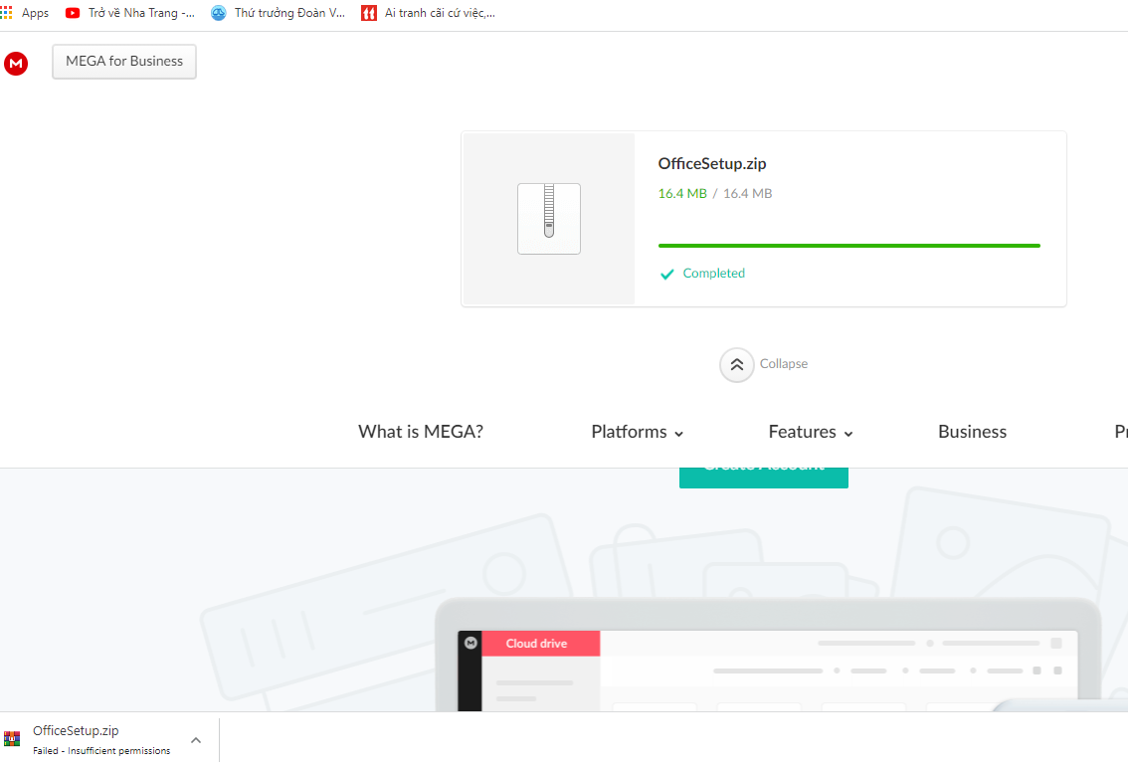Click the gray '16.4 MB' total size
Viewport: 1128px width, 767px height.
tap(747, 194)
